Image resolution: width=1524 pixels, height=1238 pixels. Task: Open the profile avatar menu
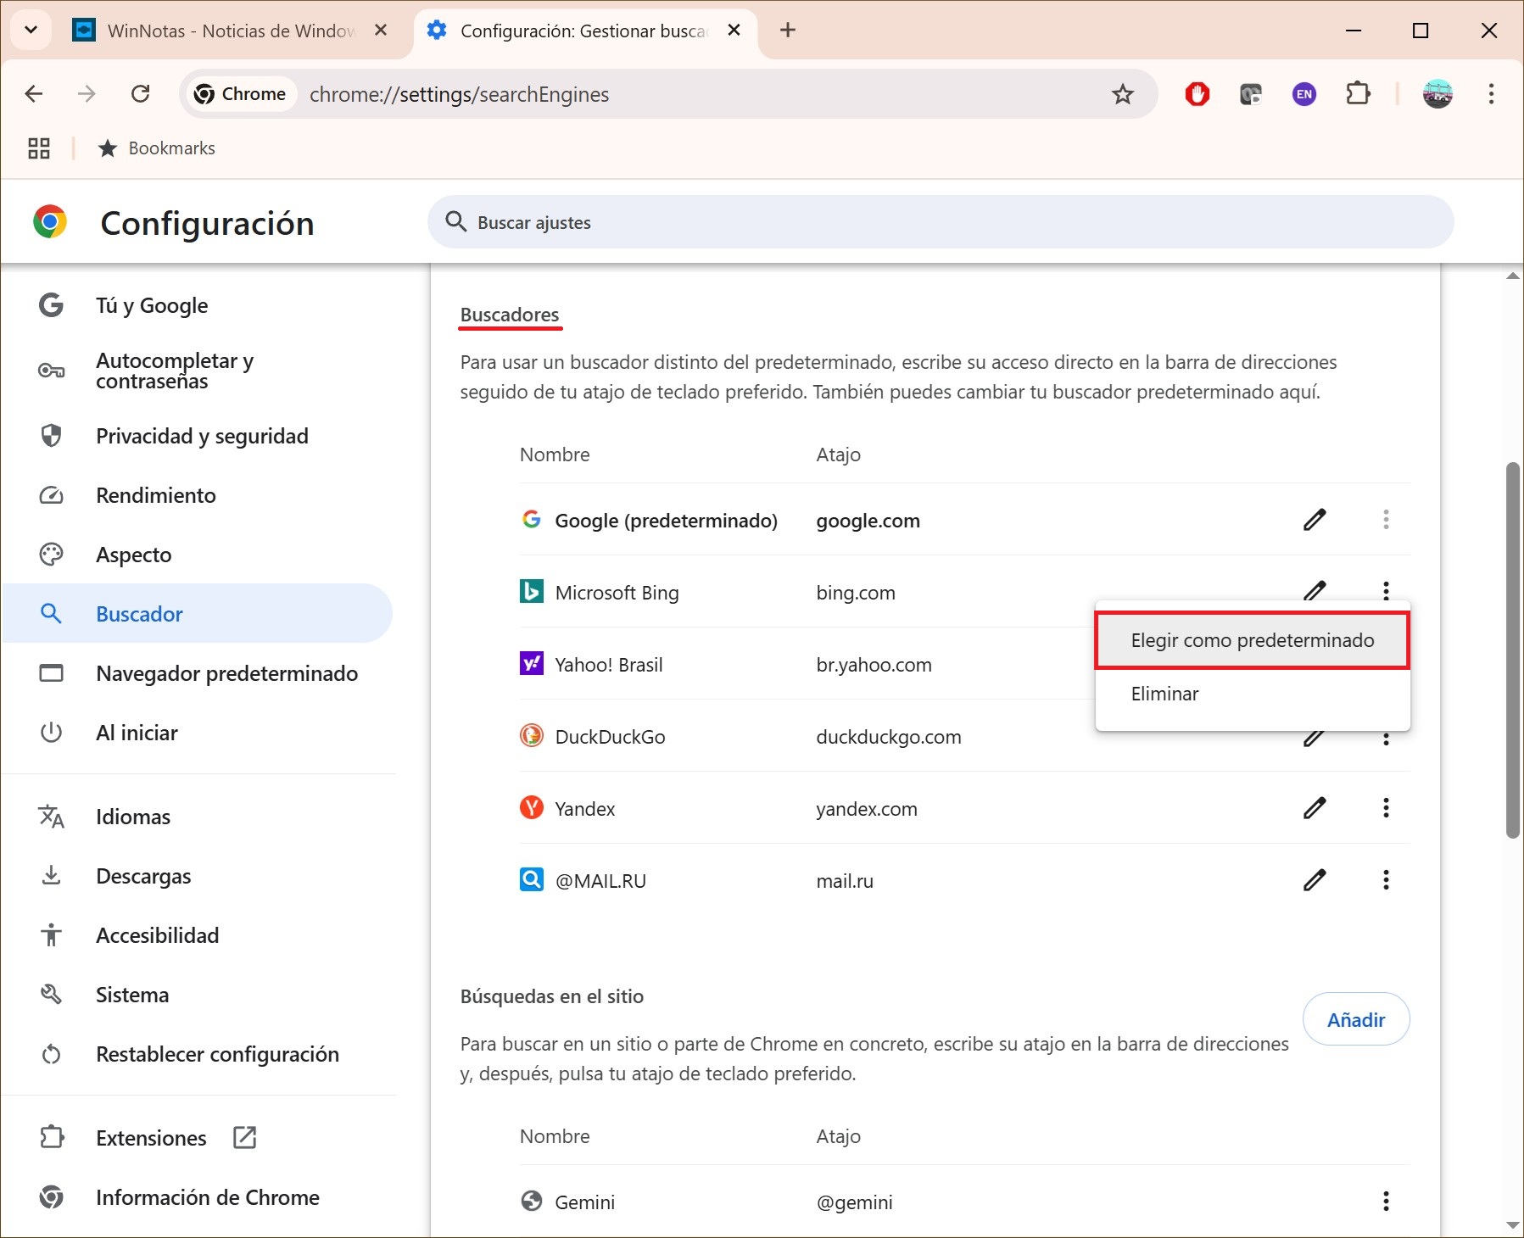[x=1437, y=94]
